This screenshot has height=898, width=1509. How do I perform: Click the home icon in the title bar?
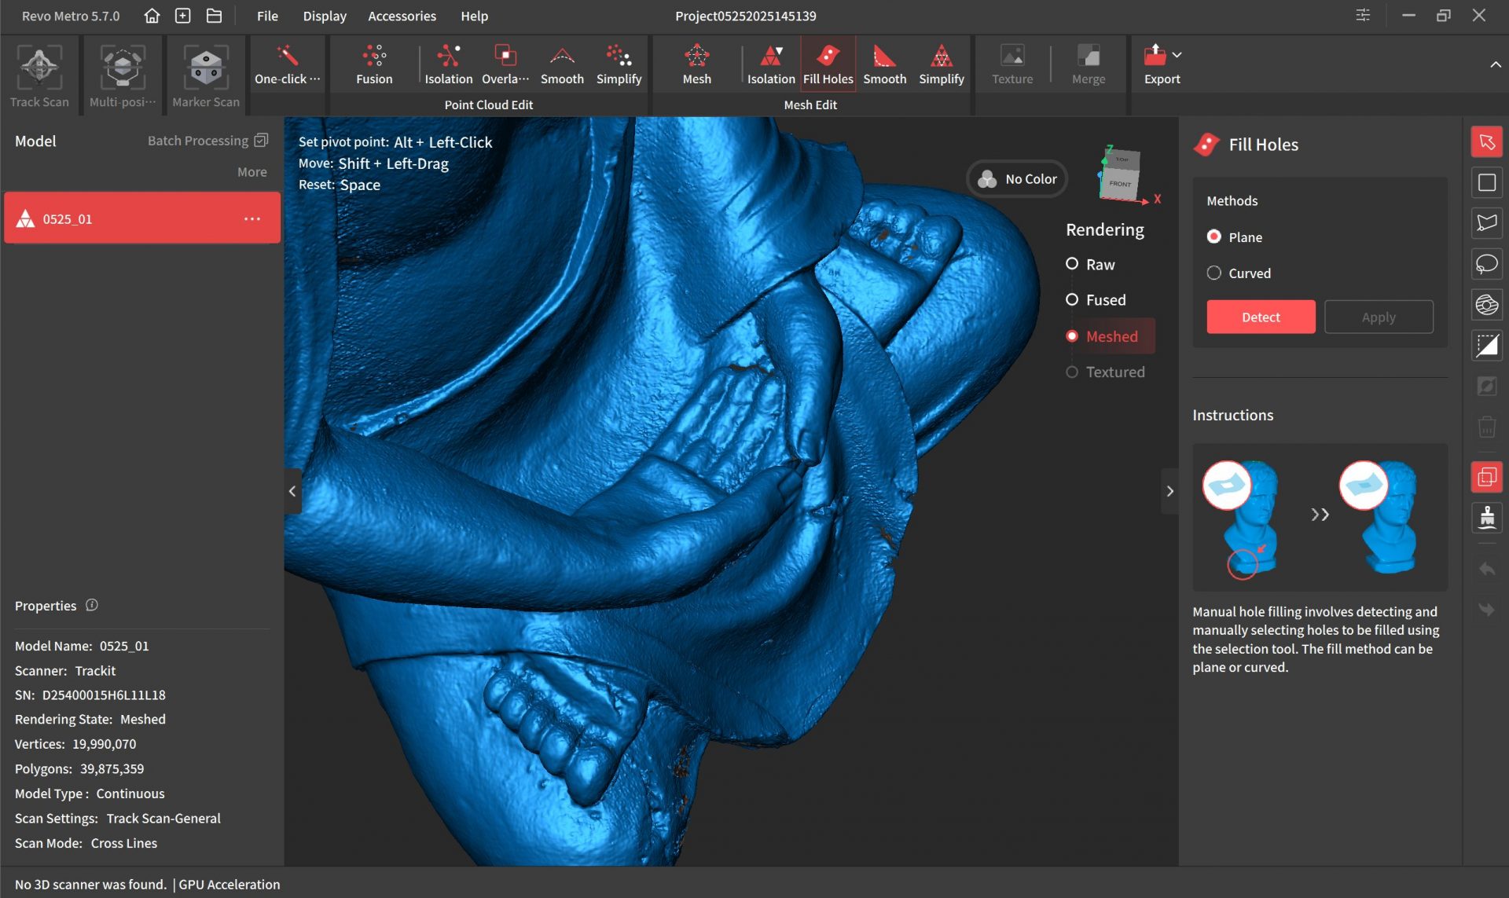click(152, 16)
